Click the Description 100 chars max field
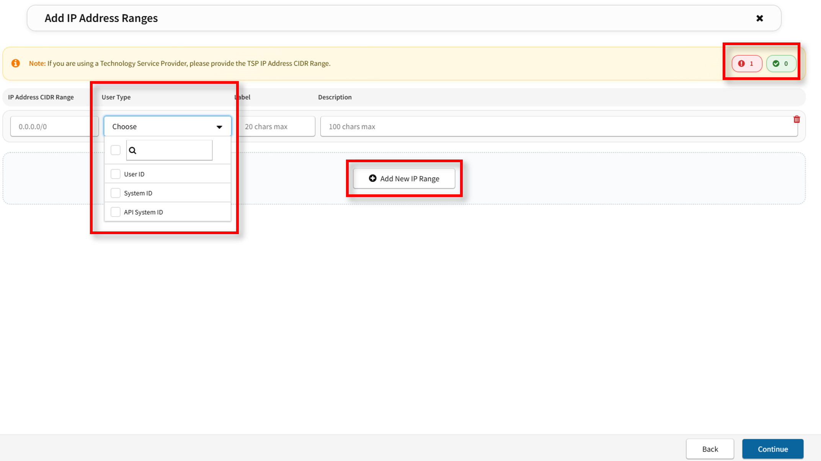This screenshot has width=821, height=461. (x=559, y=126)
